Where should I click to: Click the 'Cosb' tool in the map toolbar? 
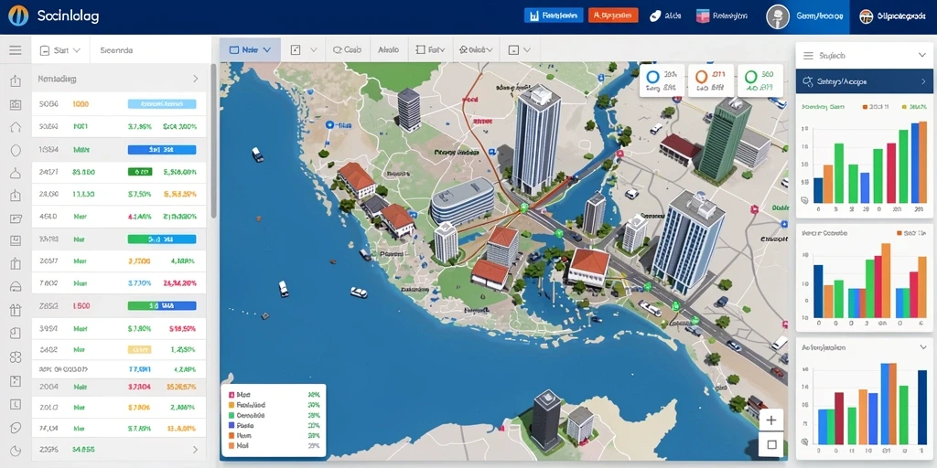click(x=347, y=50)
